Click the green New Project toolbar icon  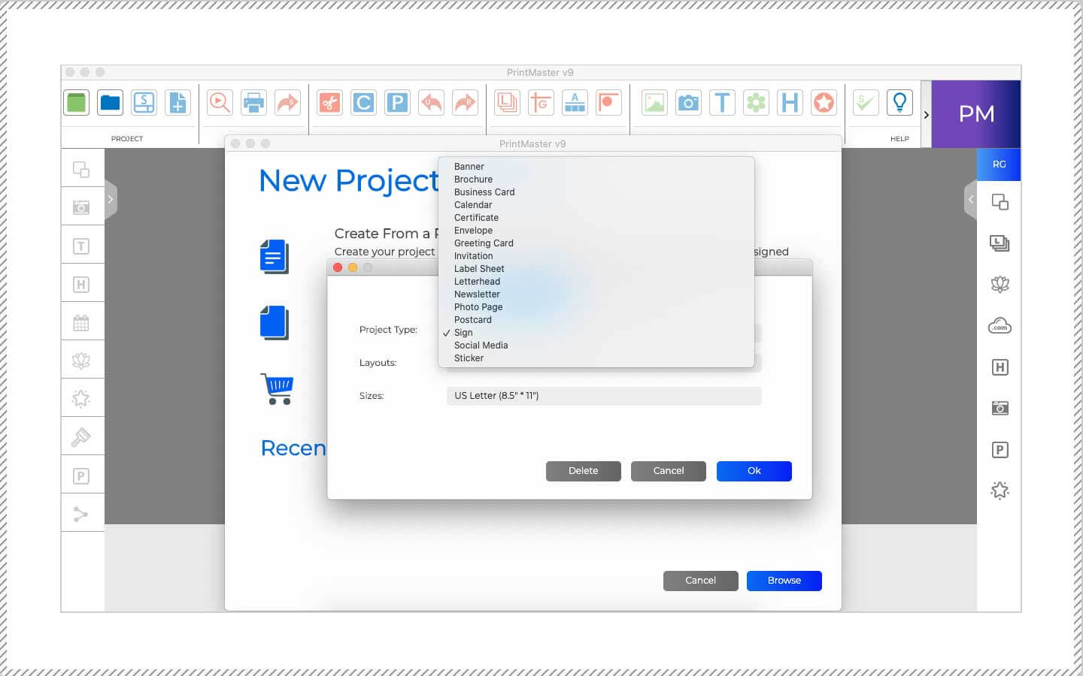pos(77,102)
